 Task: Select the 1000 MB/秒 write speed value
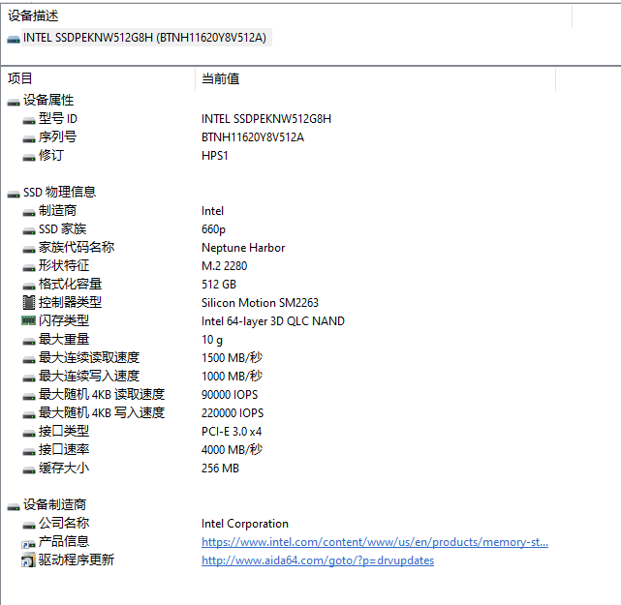tap(232, 376)
